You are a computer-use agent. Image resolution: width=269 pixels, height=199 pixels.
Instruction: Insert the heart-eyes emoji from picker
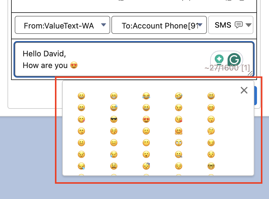146,119
